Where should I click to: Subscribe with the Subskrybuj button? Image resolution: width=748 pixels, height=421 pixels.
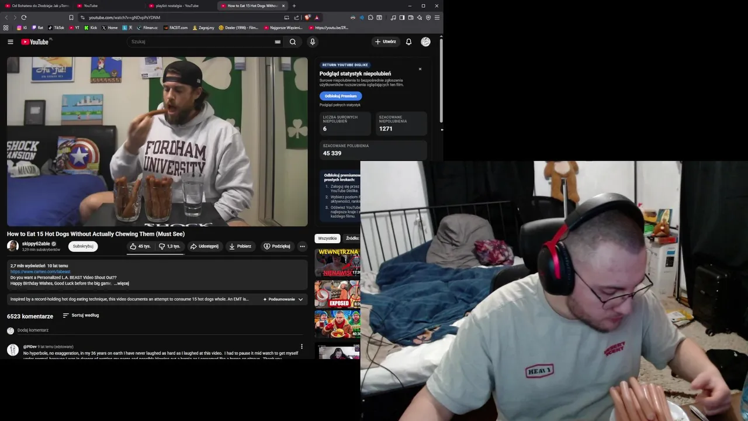pyautogui.click(x=83, y=246)
